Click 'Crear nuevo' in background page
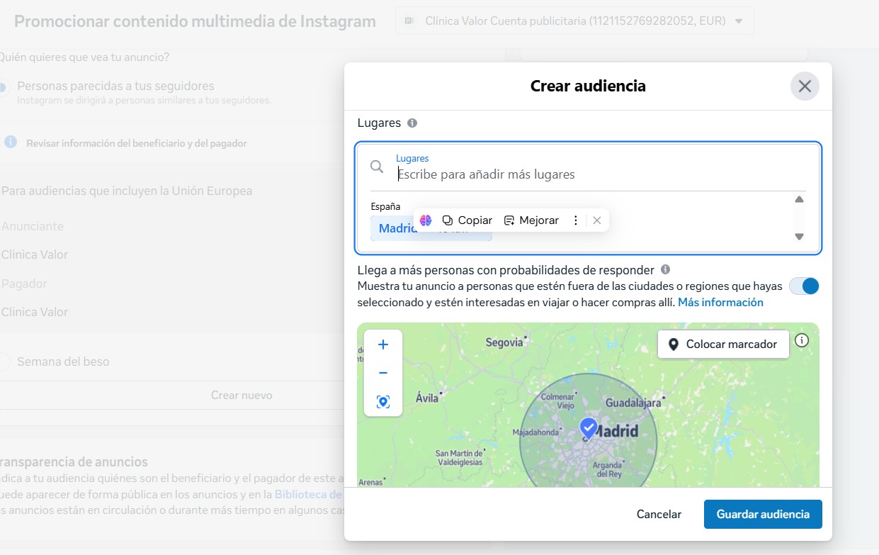 point(242,396)
